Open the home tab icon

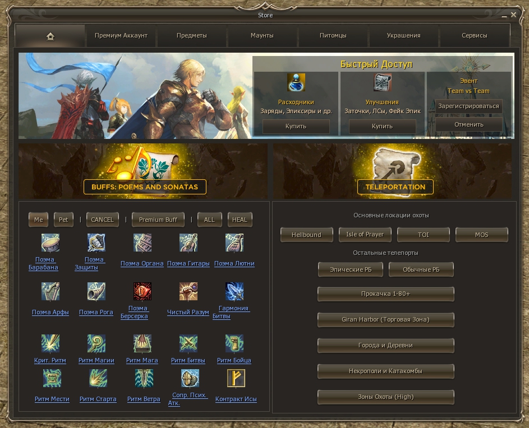point(50,36)
